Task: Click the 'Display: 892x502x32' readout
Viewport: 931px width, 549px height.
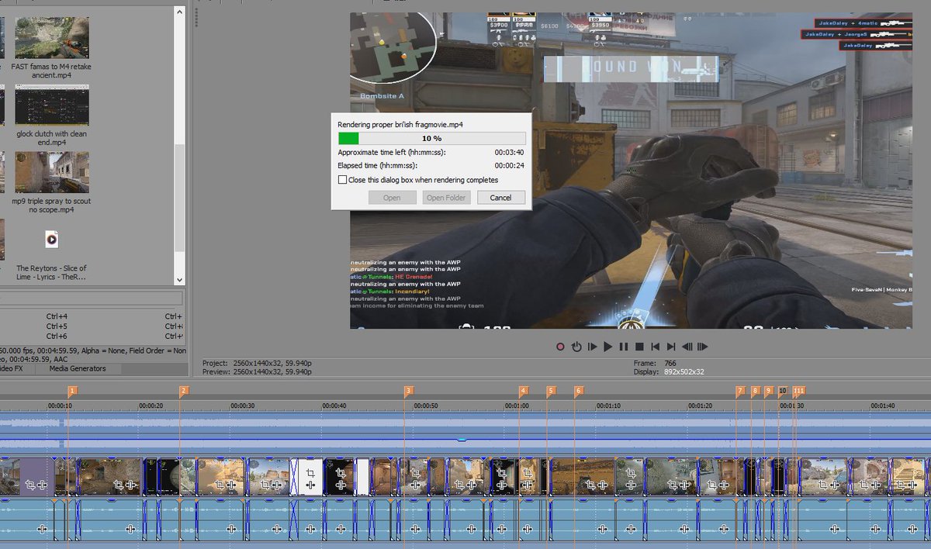Action: point(669,372)
